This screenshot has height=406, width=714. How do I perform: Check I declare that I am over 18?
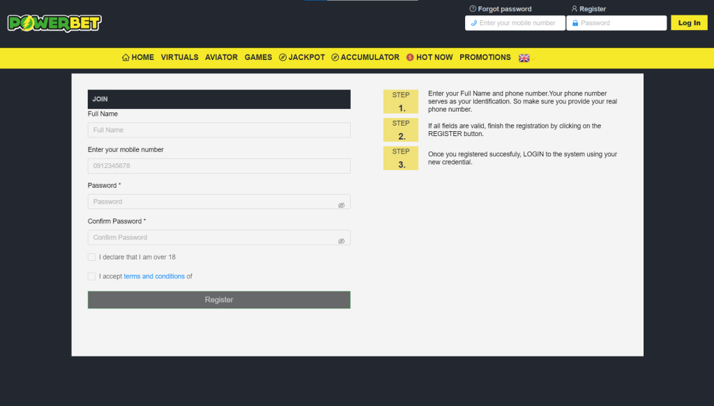91,257
